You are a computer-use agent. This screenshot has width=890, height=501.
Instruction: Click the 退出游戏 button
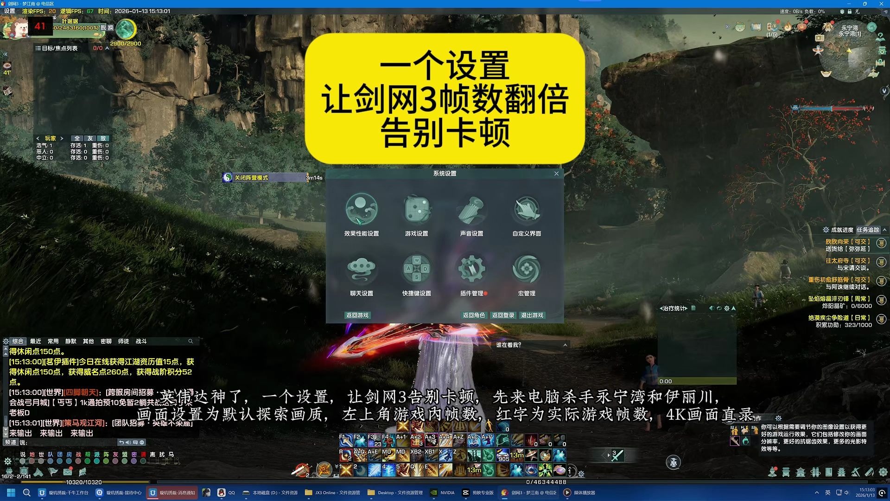point(532,315)
